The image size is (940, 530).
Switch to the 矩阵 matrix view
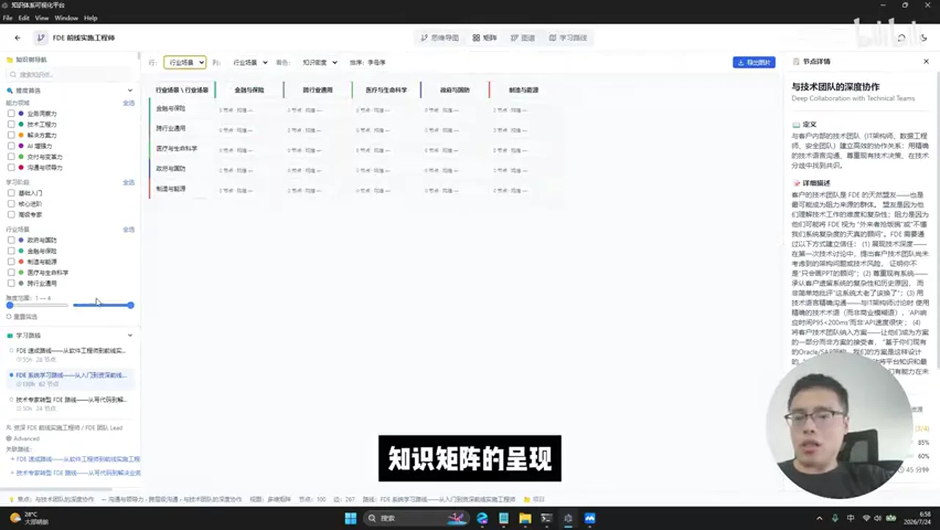click(x=485, y=37)
